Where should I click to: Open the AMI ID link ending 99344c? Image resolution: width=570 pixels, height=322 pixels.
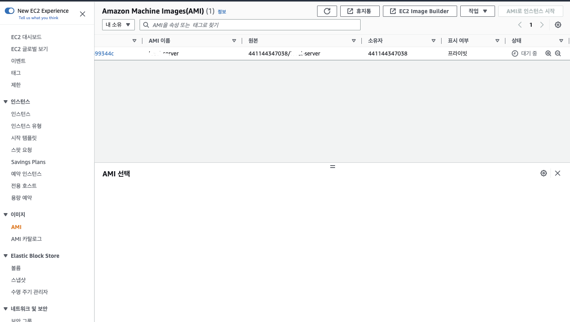click(x=104, y=53)
